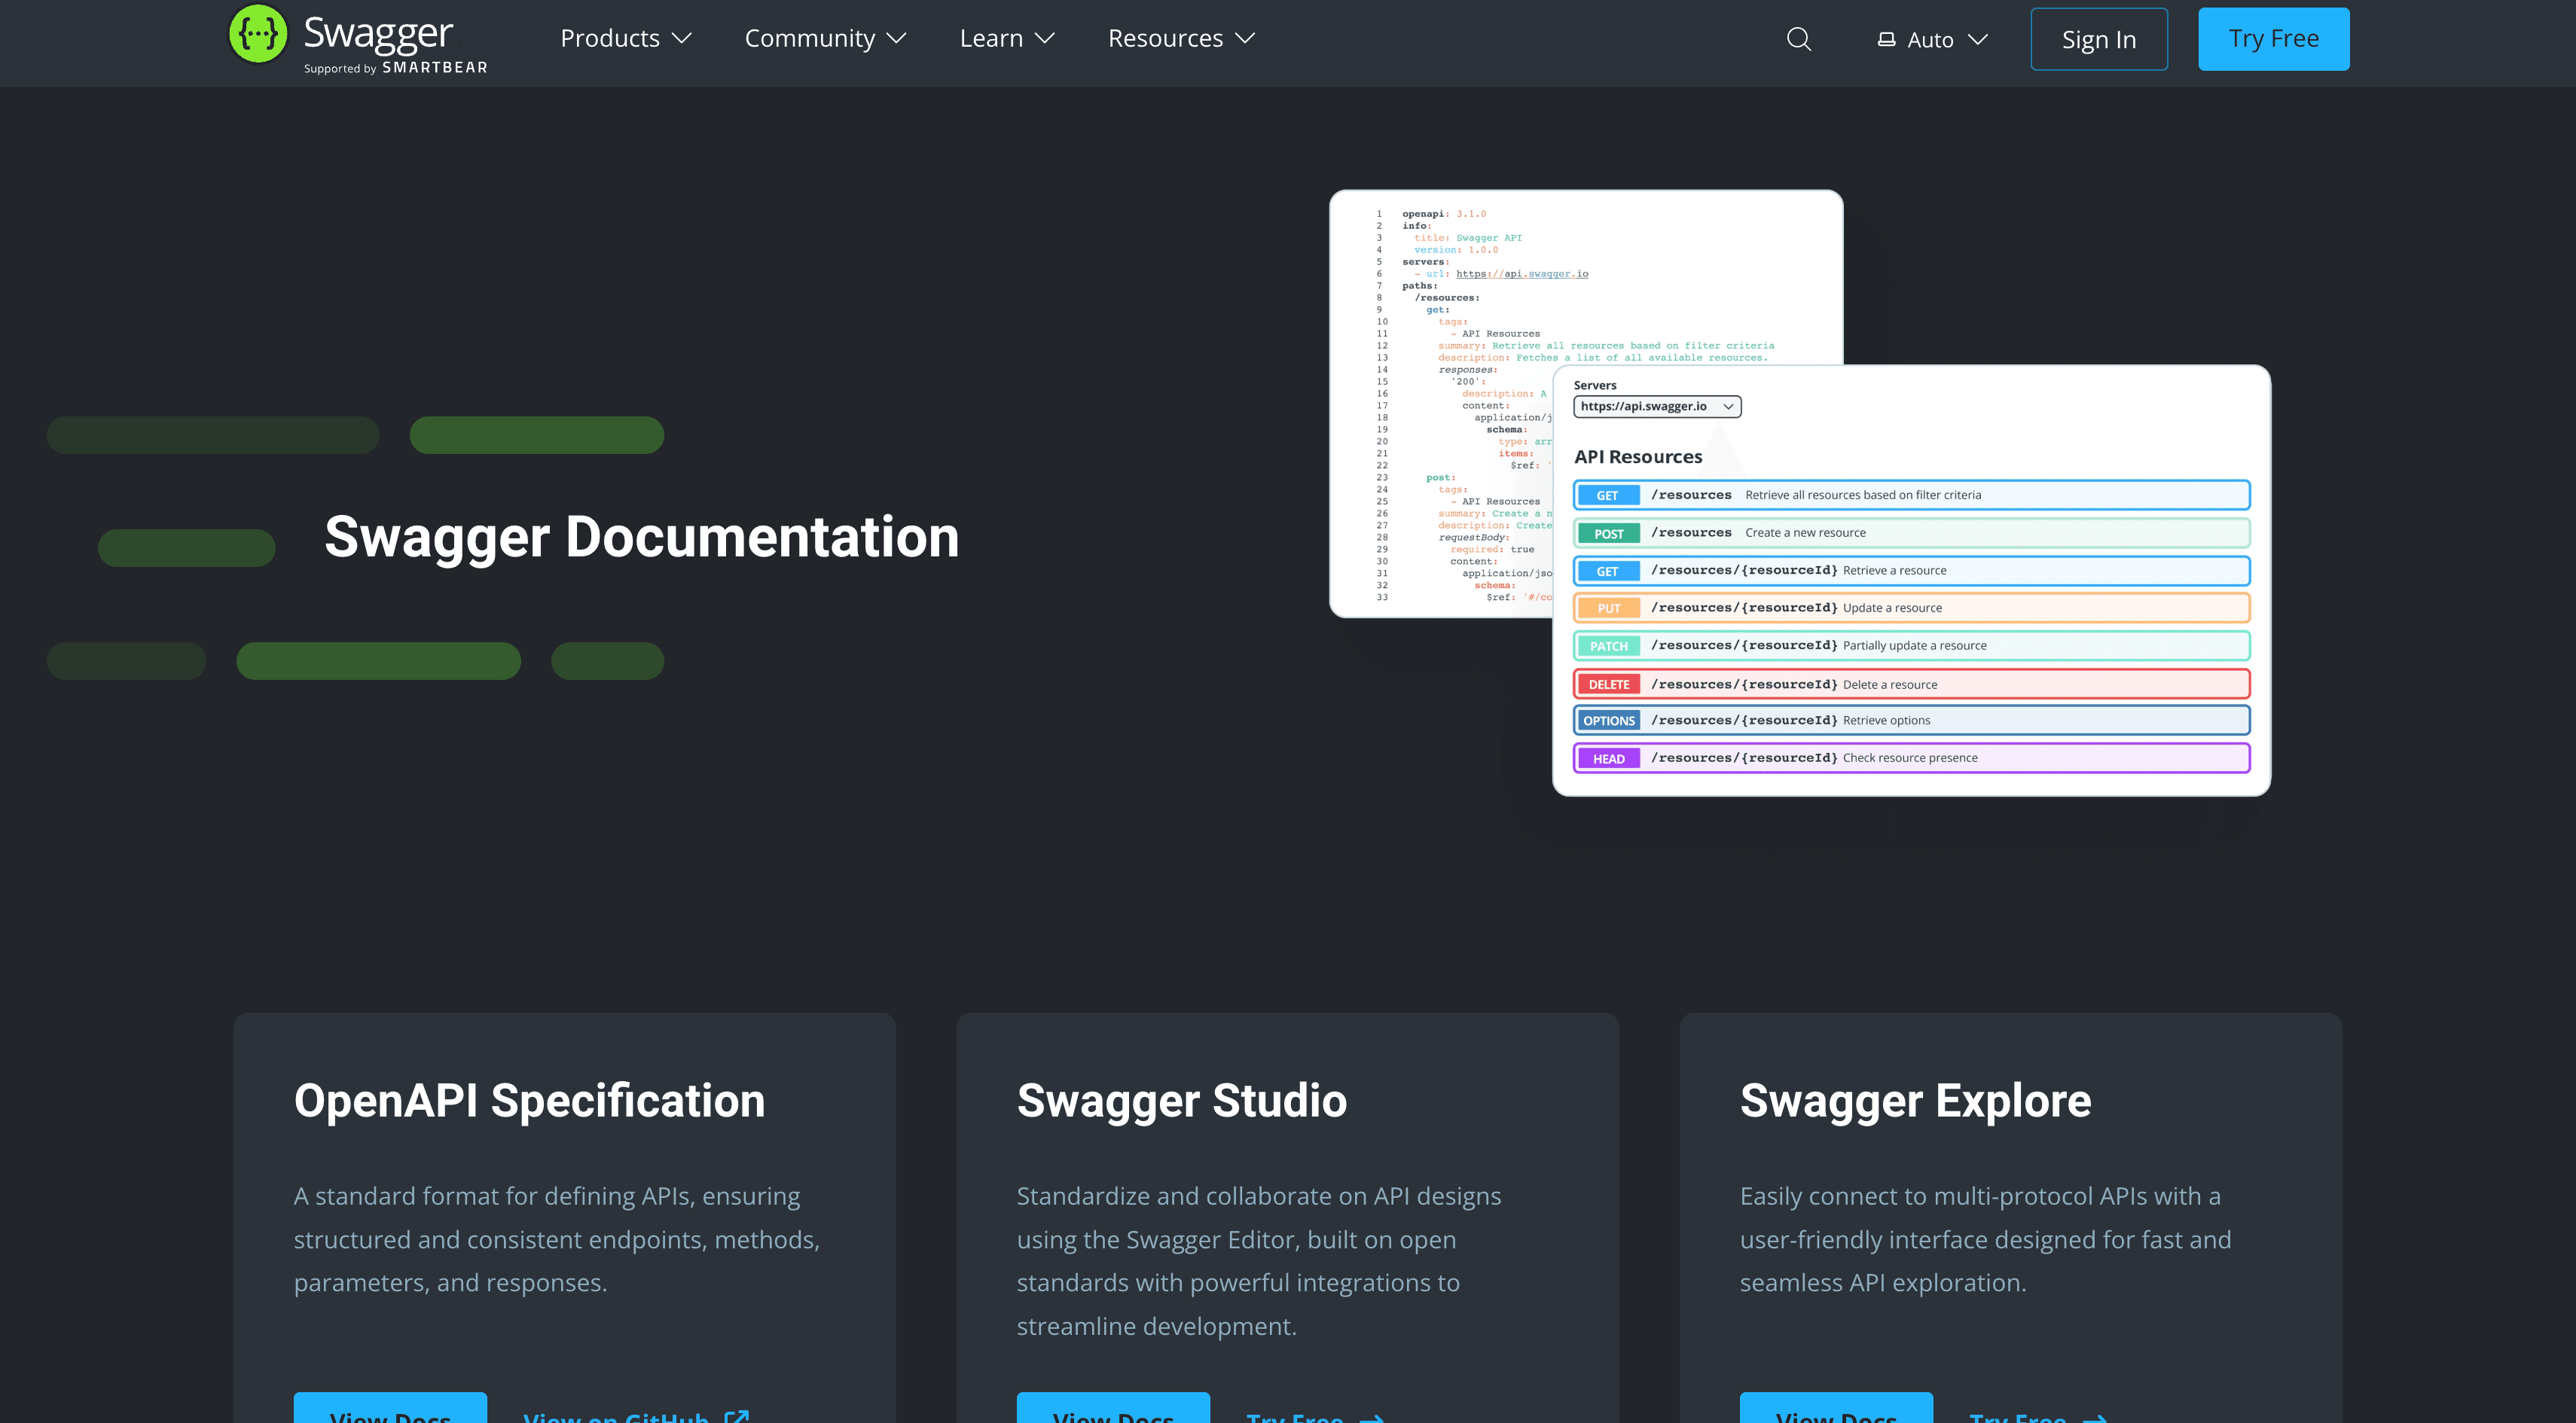Click the Swagger Explore card title
Image resolution: width=2576 pixels, height=1423 pixels.
[1915, 1100]
